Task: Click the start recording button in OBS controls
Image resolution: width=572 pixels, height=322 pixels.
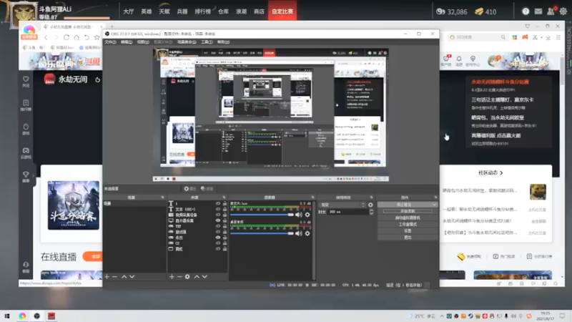Action: pyautogui.click(x=408, y=211)
